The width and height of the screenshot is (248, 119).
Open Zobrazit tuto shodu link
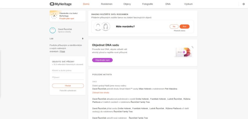click(101, 93)
